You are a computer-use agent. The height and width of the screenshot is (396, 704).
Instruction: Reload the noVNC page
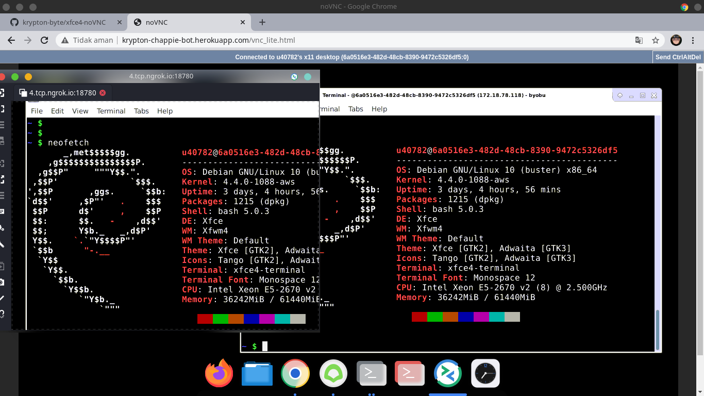click(x=44, y=40)
